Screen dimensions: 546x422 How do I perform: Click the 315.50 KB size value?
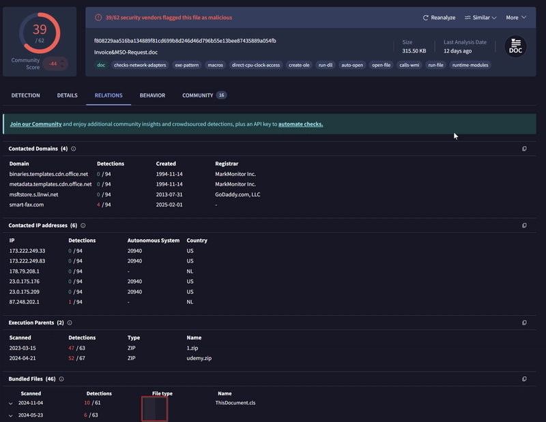point(414,51)
